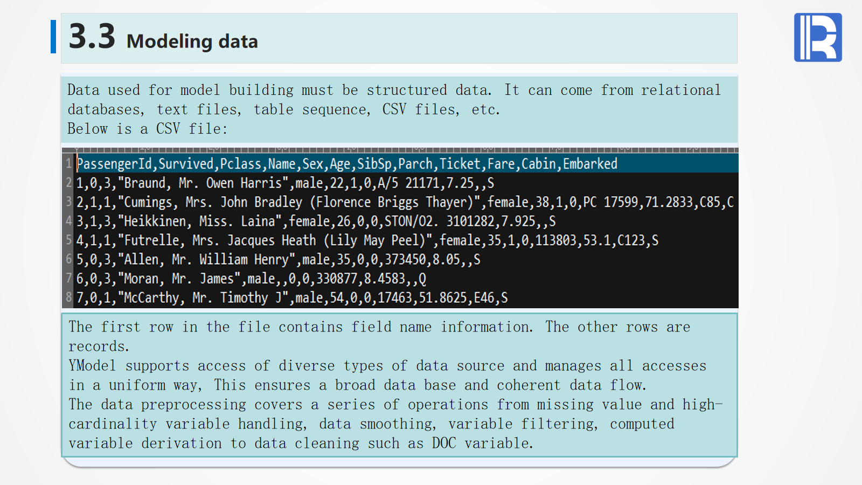Click the paragraph starting "Data used for model building"
The height and width of the screenshot is (485, 862).
393,100
